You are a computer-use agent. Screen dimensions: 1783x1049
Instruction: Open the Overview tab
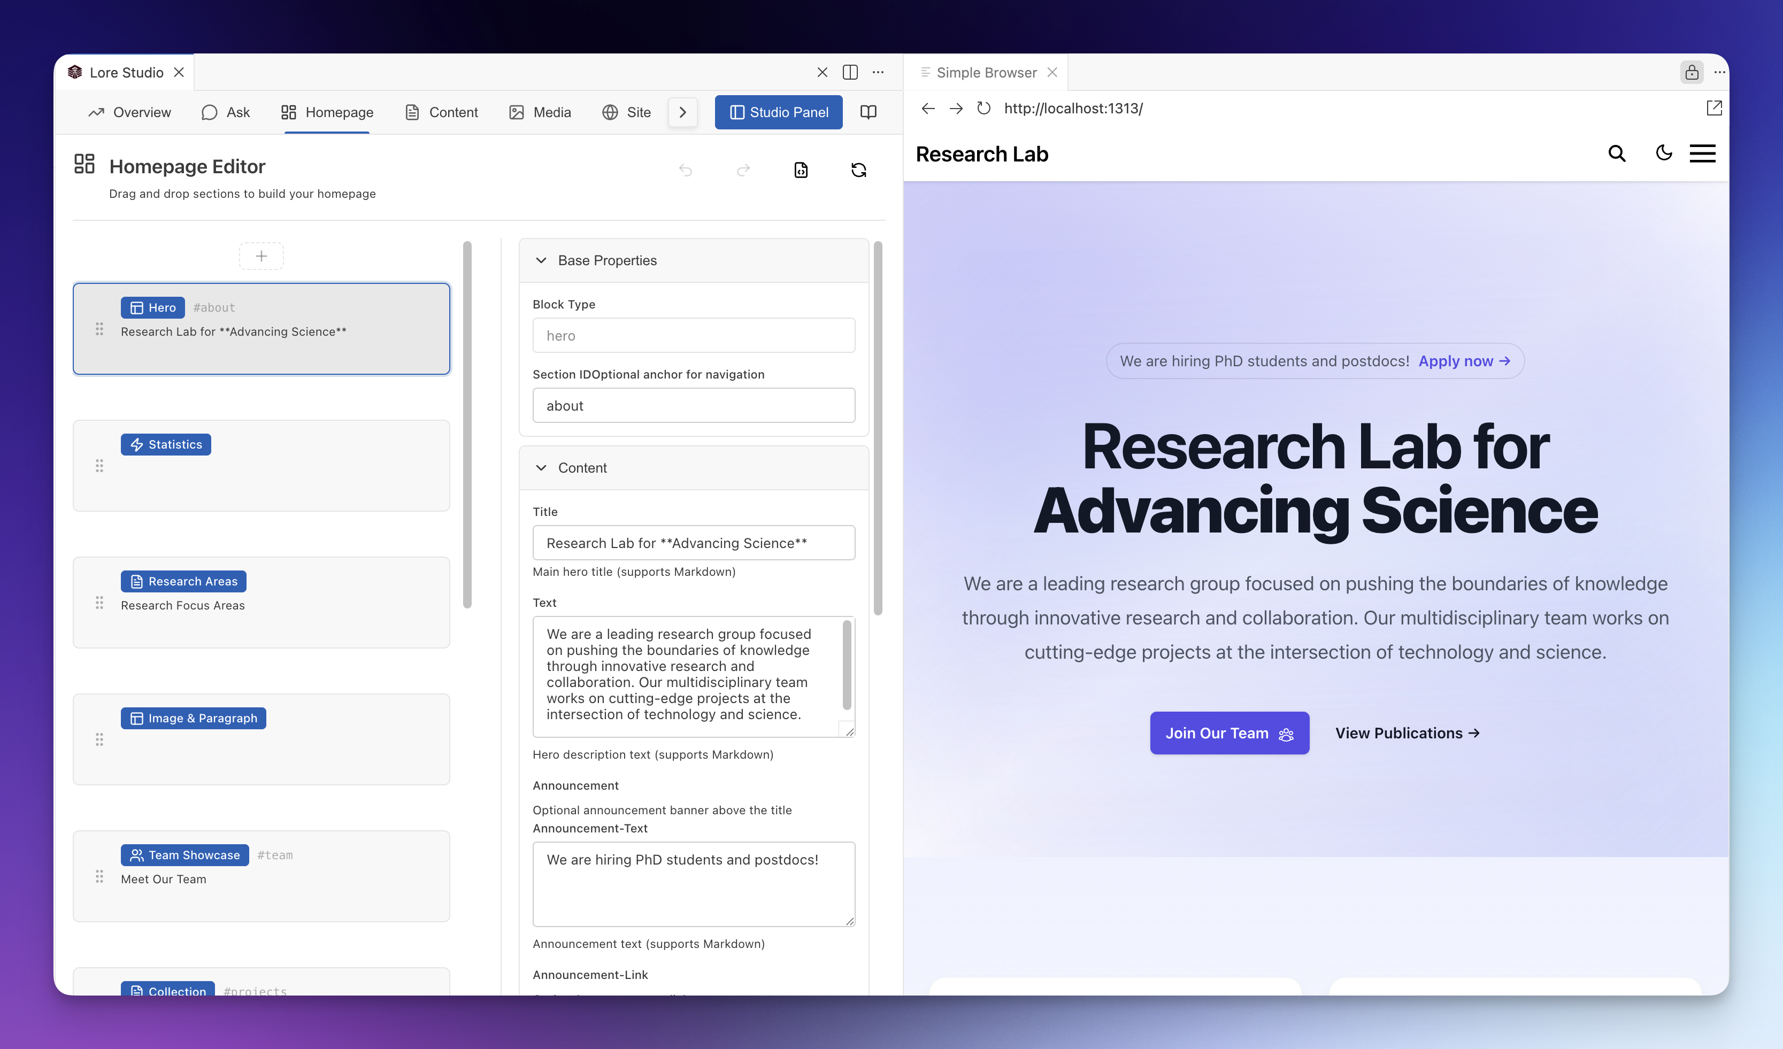[129, 112]
